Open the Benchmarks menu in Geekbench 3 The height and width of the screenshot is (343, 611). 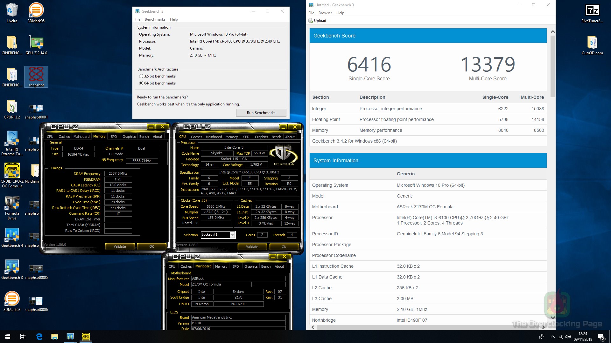(155, 19)
